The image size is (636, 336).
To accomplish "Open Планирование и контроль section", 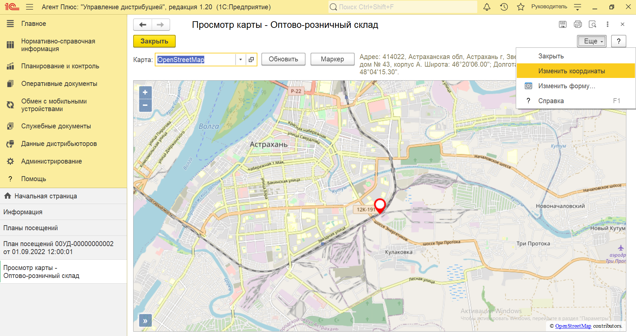I will (63, 66).
